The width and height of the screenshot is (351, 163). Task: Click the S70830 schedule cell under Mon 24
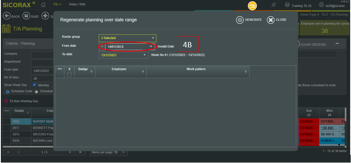[x=329, y=141]
